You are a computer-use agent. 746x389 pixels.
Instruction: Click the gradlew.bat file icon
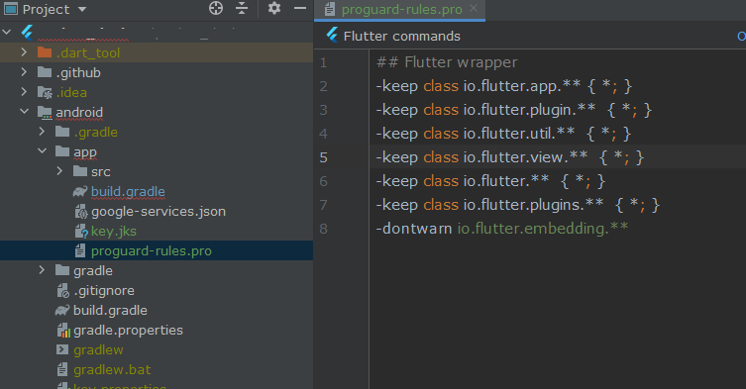[62, 369]
